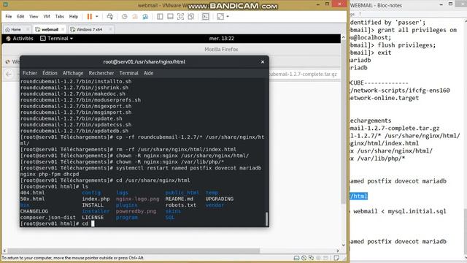Open the console view icon in VMware toolbar
This screenshot has height=263, width=467.
click(x=206, y=16)
